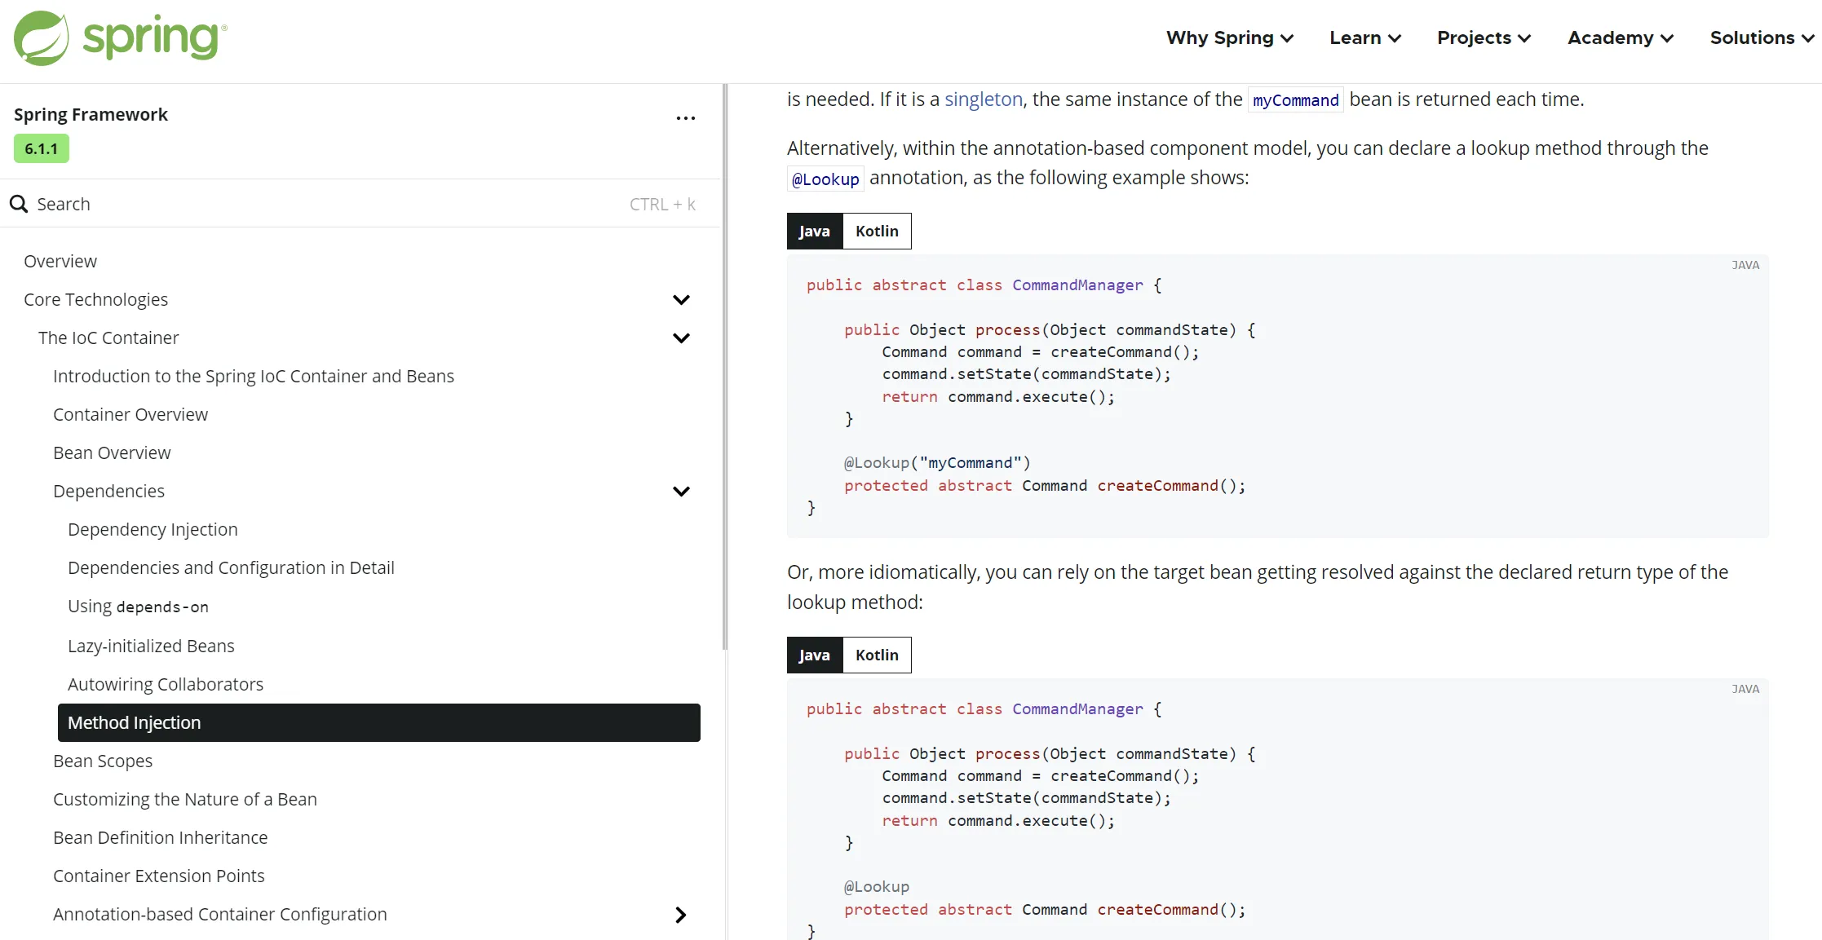Collapse The IoC Container chevron
The height and width of the screenshot is (940, 1822).
click(x=681, y=338)
